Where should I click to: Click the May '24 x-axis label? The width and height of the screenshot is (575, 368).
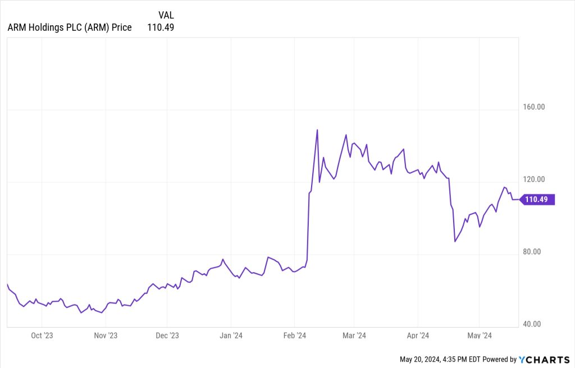(x=480, y=335)
